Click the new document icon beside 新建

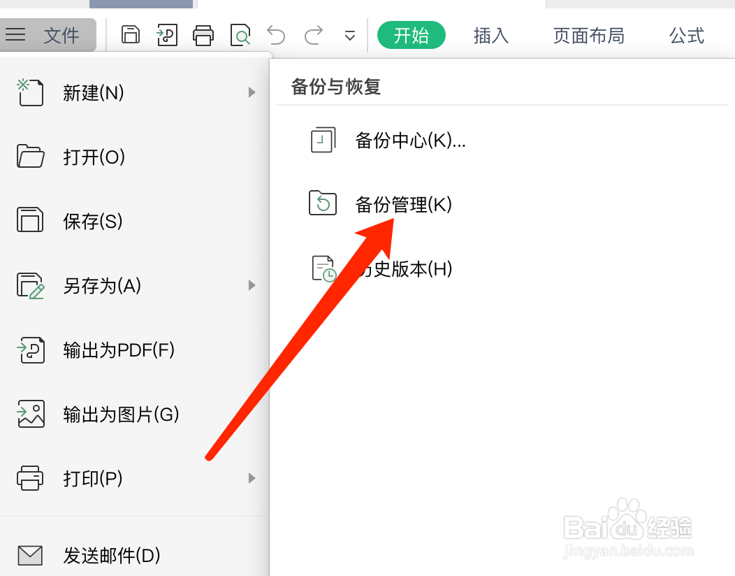(30, 92)
